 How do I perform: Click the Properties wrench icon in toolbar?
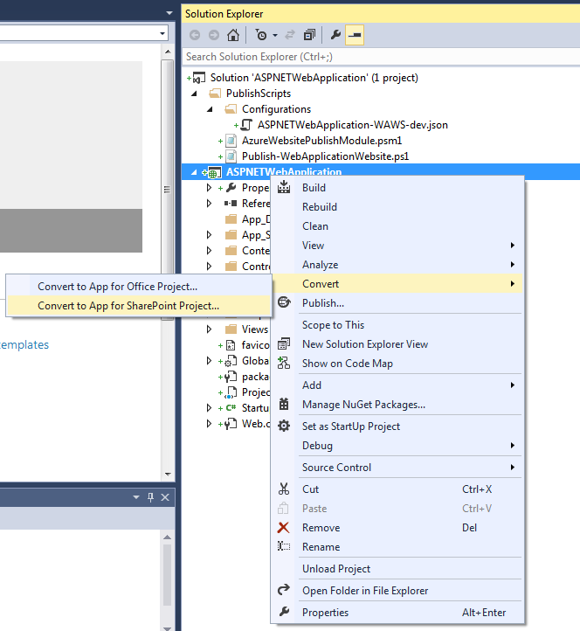coord(335,36)
